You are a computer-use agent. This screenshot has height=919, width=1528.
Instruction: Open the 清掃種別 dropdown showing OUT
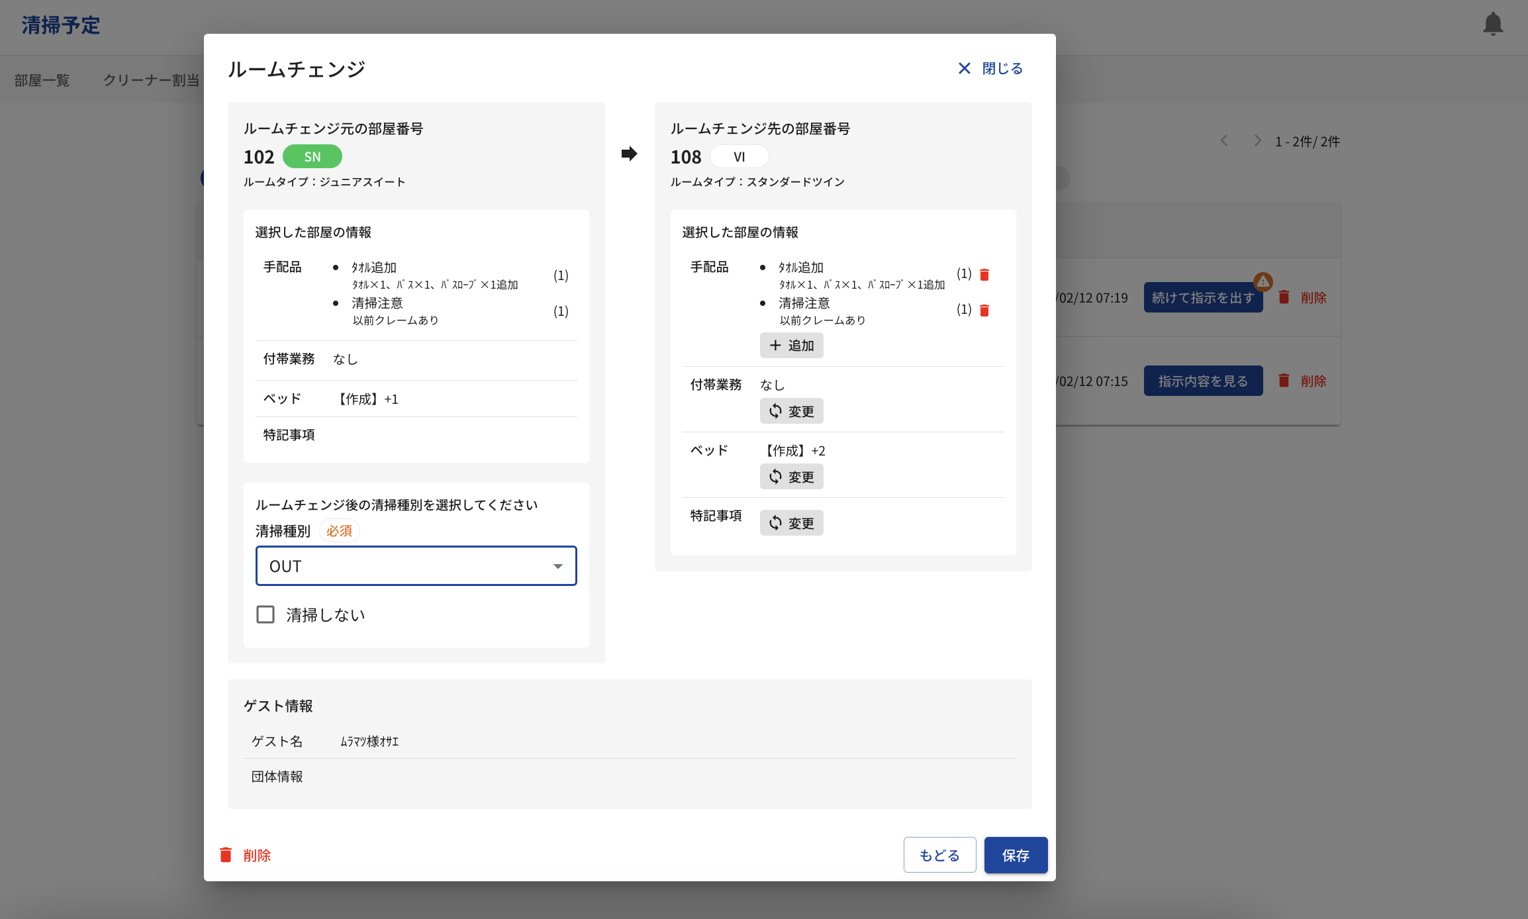click(416, 566)
